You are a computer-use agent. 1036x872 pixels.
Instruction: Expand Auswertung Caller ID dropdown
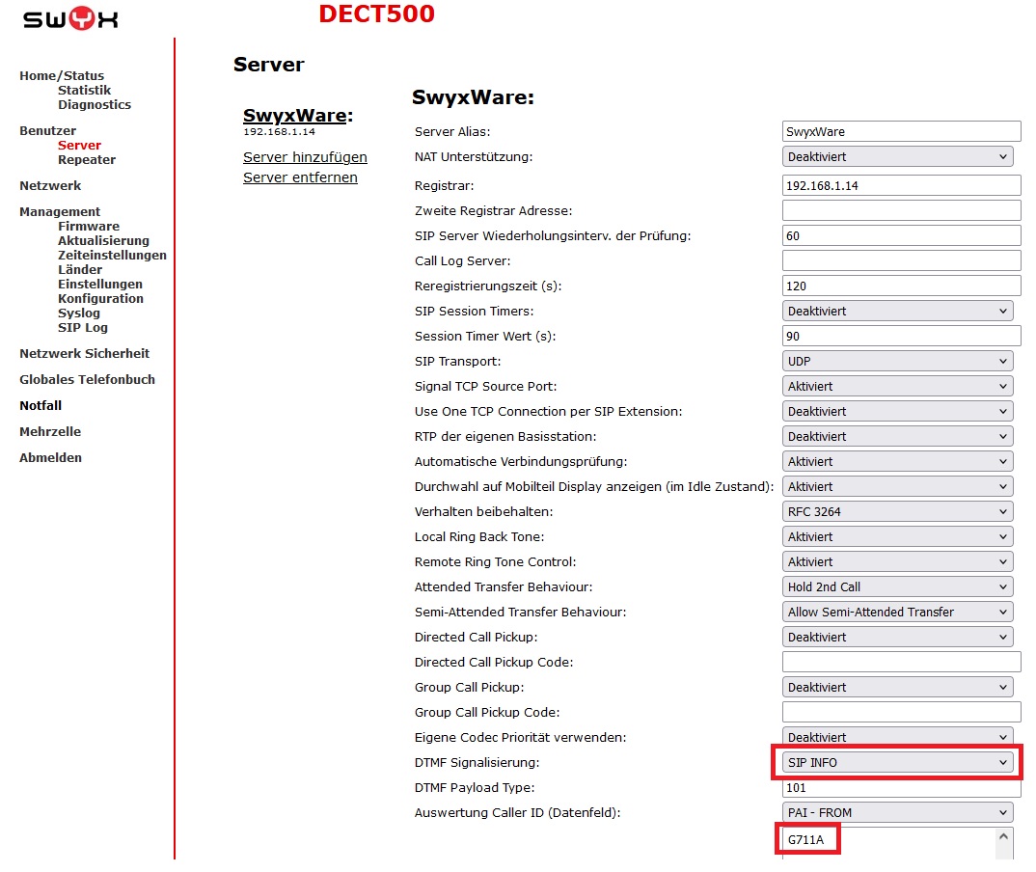point(897,812)
